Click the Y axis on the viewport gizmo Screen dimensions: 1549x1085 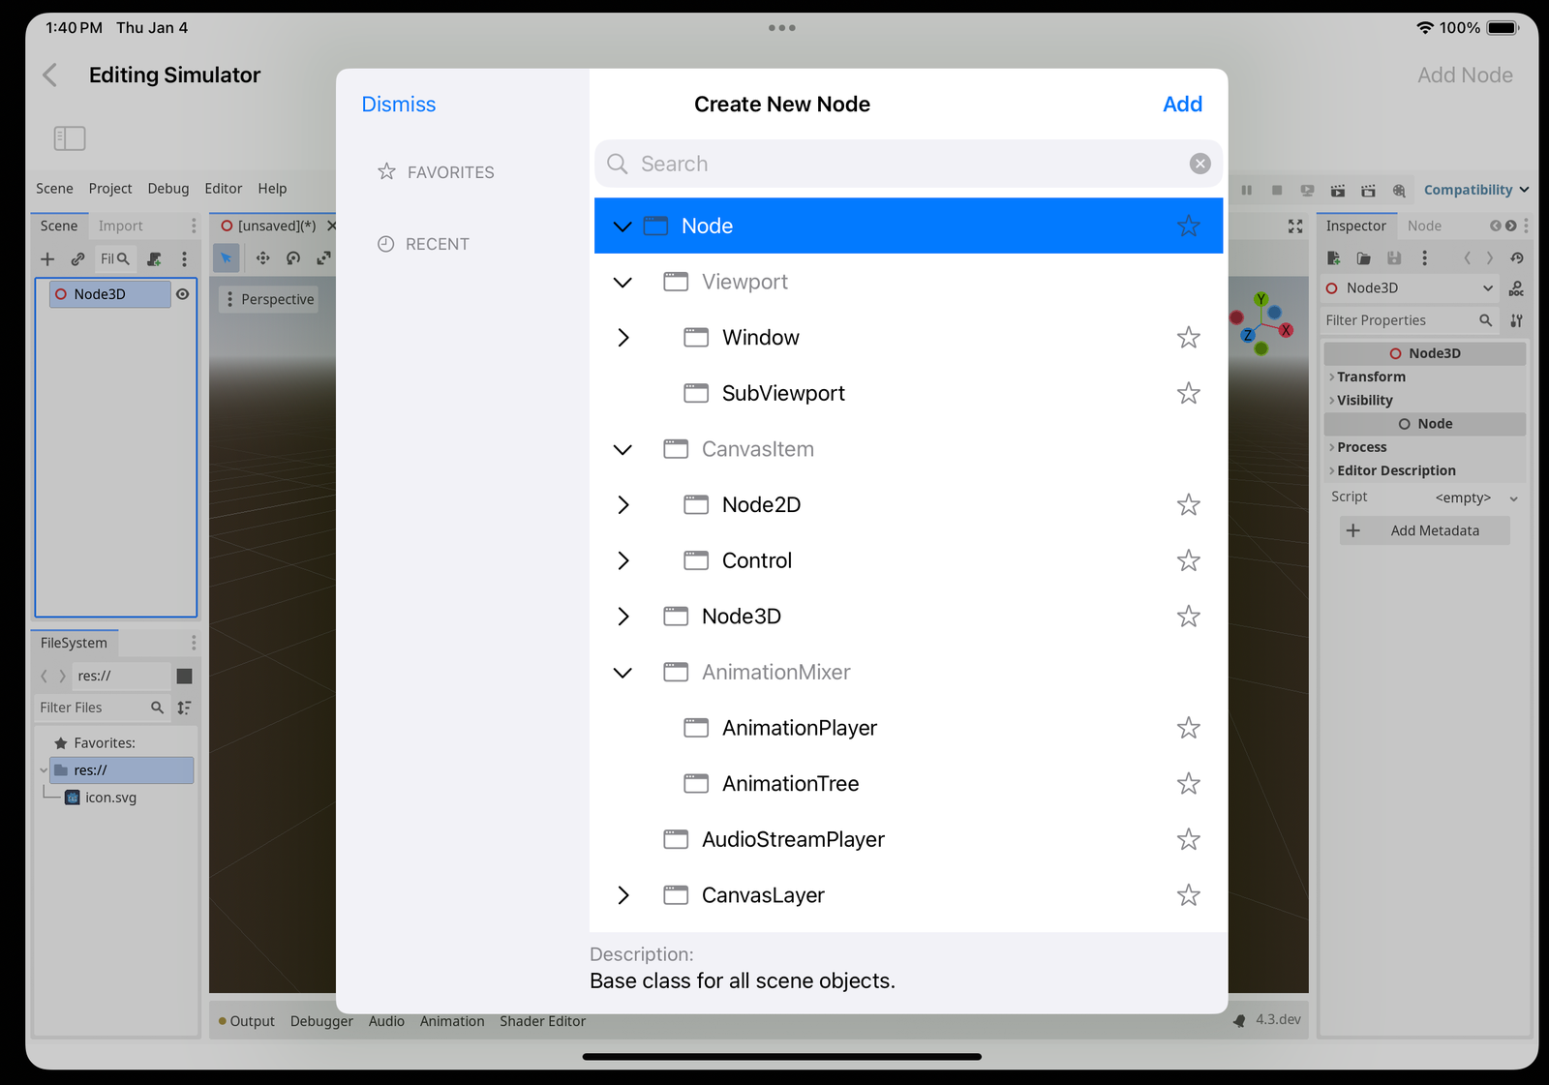(x=1260, y=299)
